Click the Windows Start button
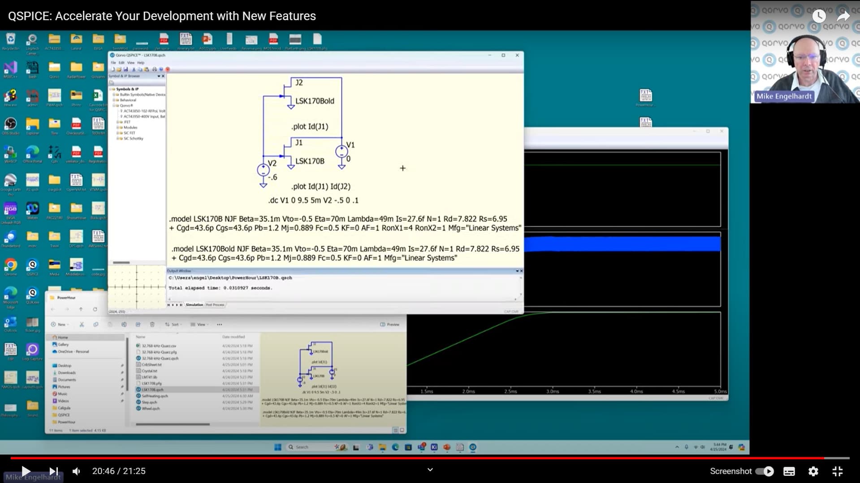The width and height of the screenshot is (860, 483). pos(278,447)
